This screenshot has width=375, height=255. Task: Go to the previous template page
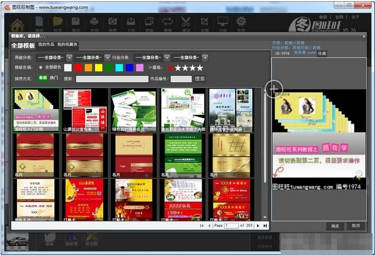coord(209,224)
